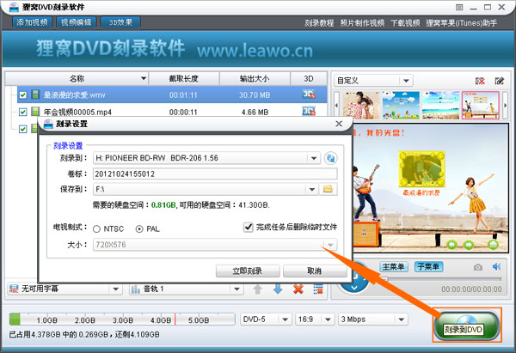Click the move down blue arrow icon
This screenshot has height=353, width=516.
(278, 289)
